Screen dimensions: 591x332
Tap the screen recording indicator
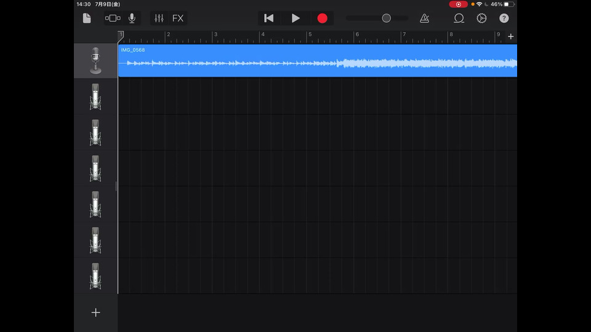458,4
